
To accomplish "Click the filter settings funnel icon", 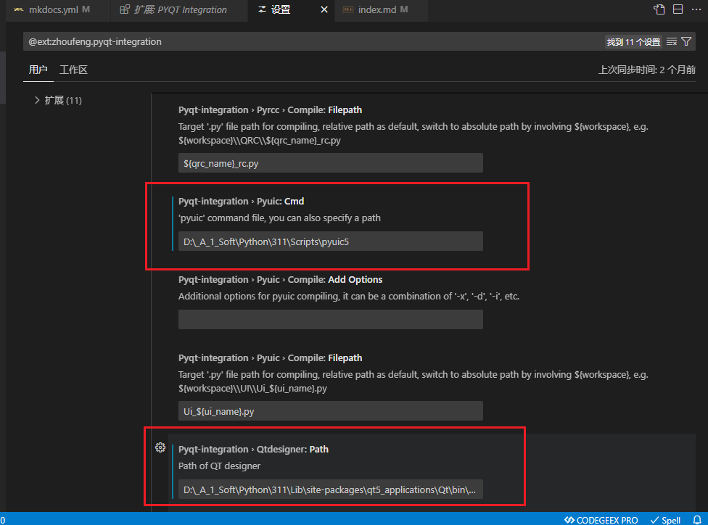I will click(686, 42).
